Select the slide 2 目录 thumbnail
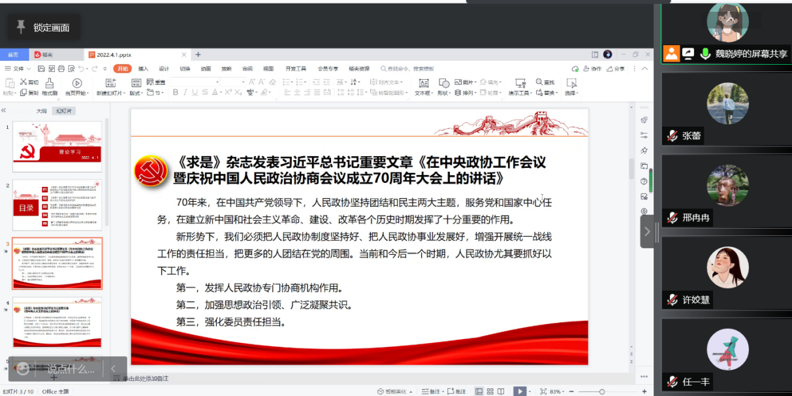 point(57,205)
